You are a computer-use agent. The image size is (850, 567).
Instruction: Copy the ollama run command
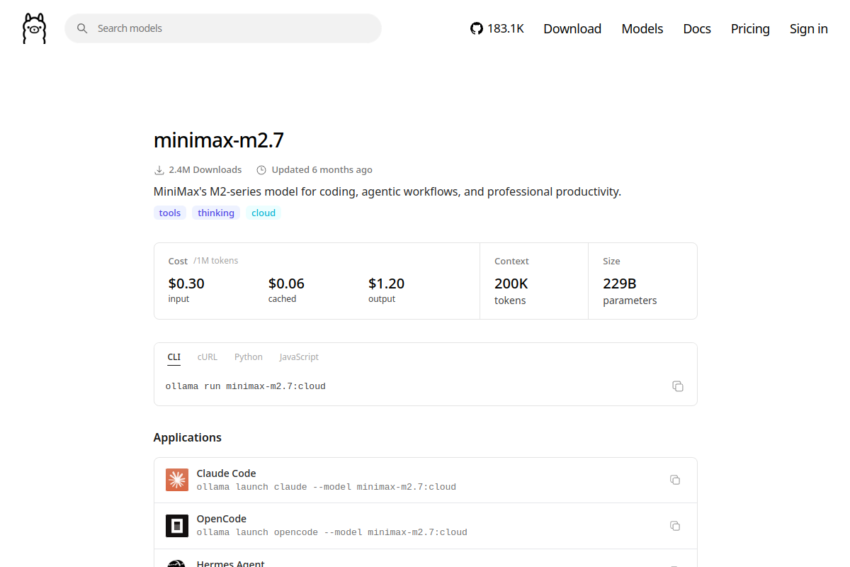tap(678, 386)
